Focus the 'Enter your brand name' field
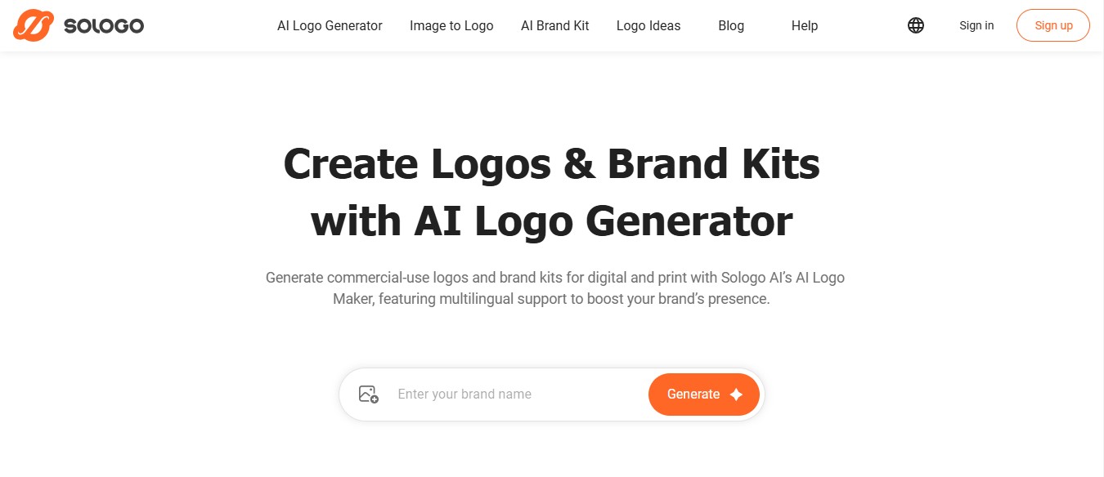Image resolution: width=1104 pixels, height=477 pixels. click(x=515, y=395)
